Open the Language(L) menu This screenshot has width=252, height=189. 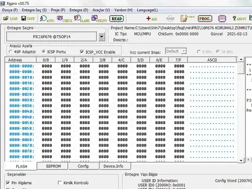click(x=147, y=10)
